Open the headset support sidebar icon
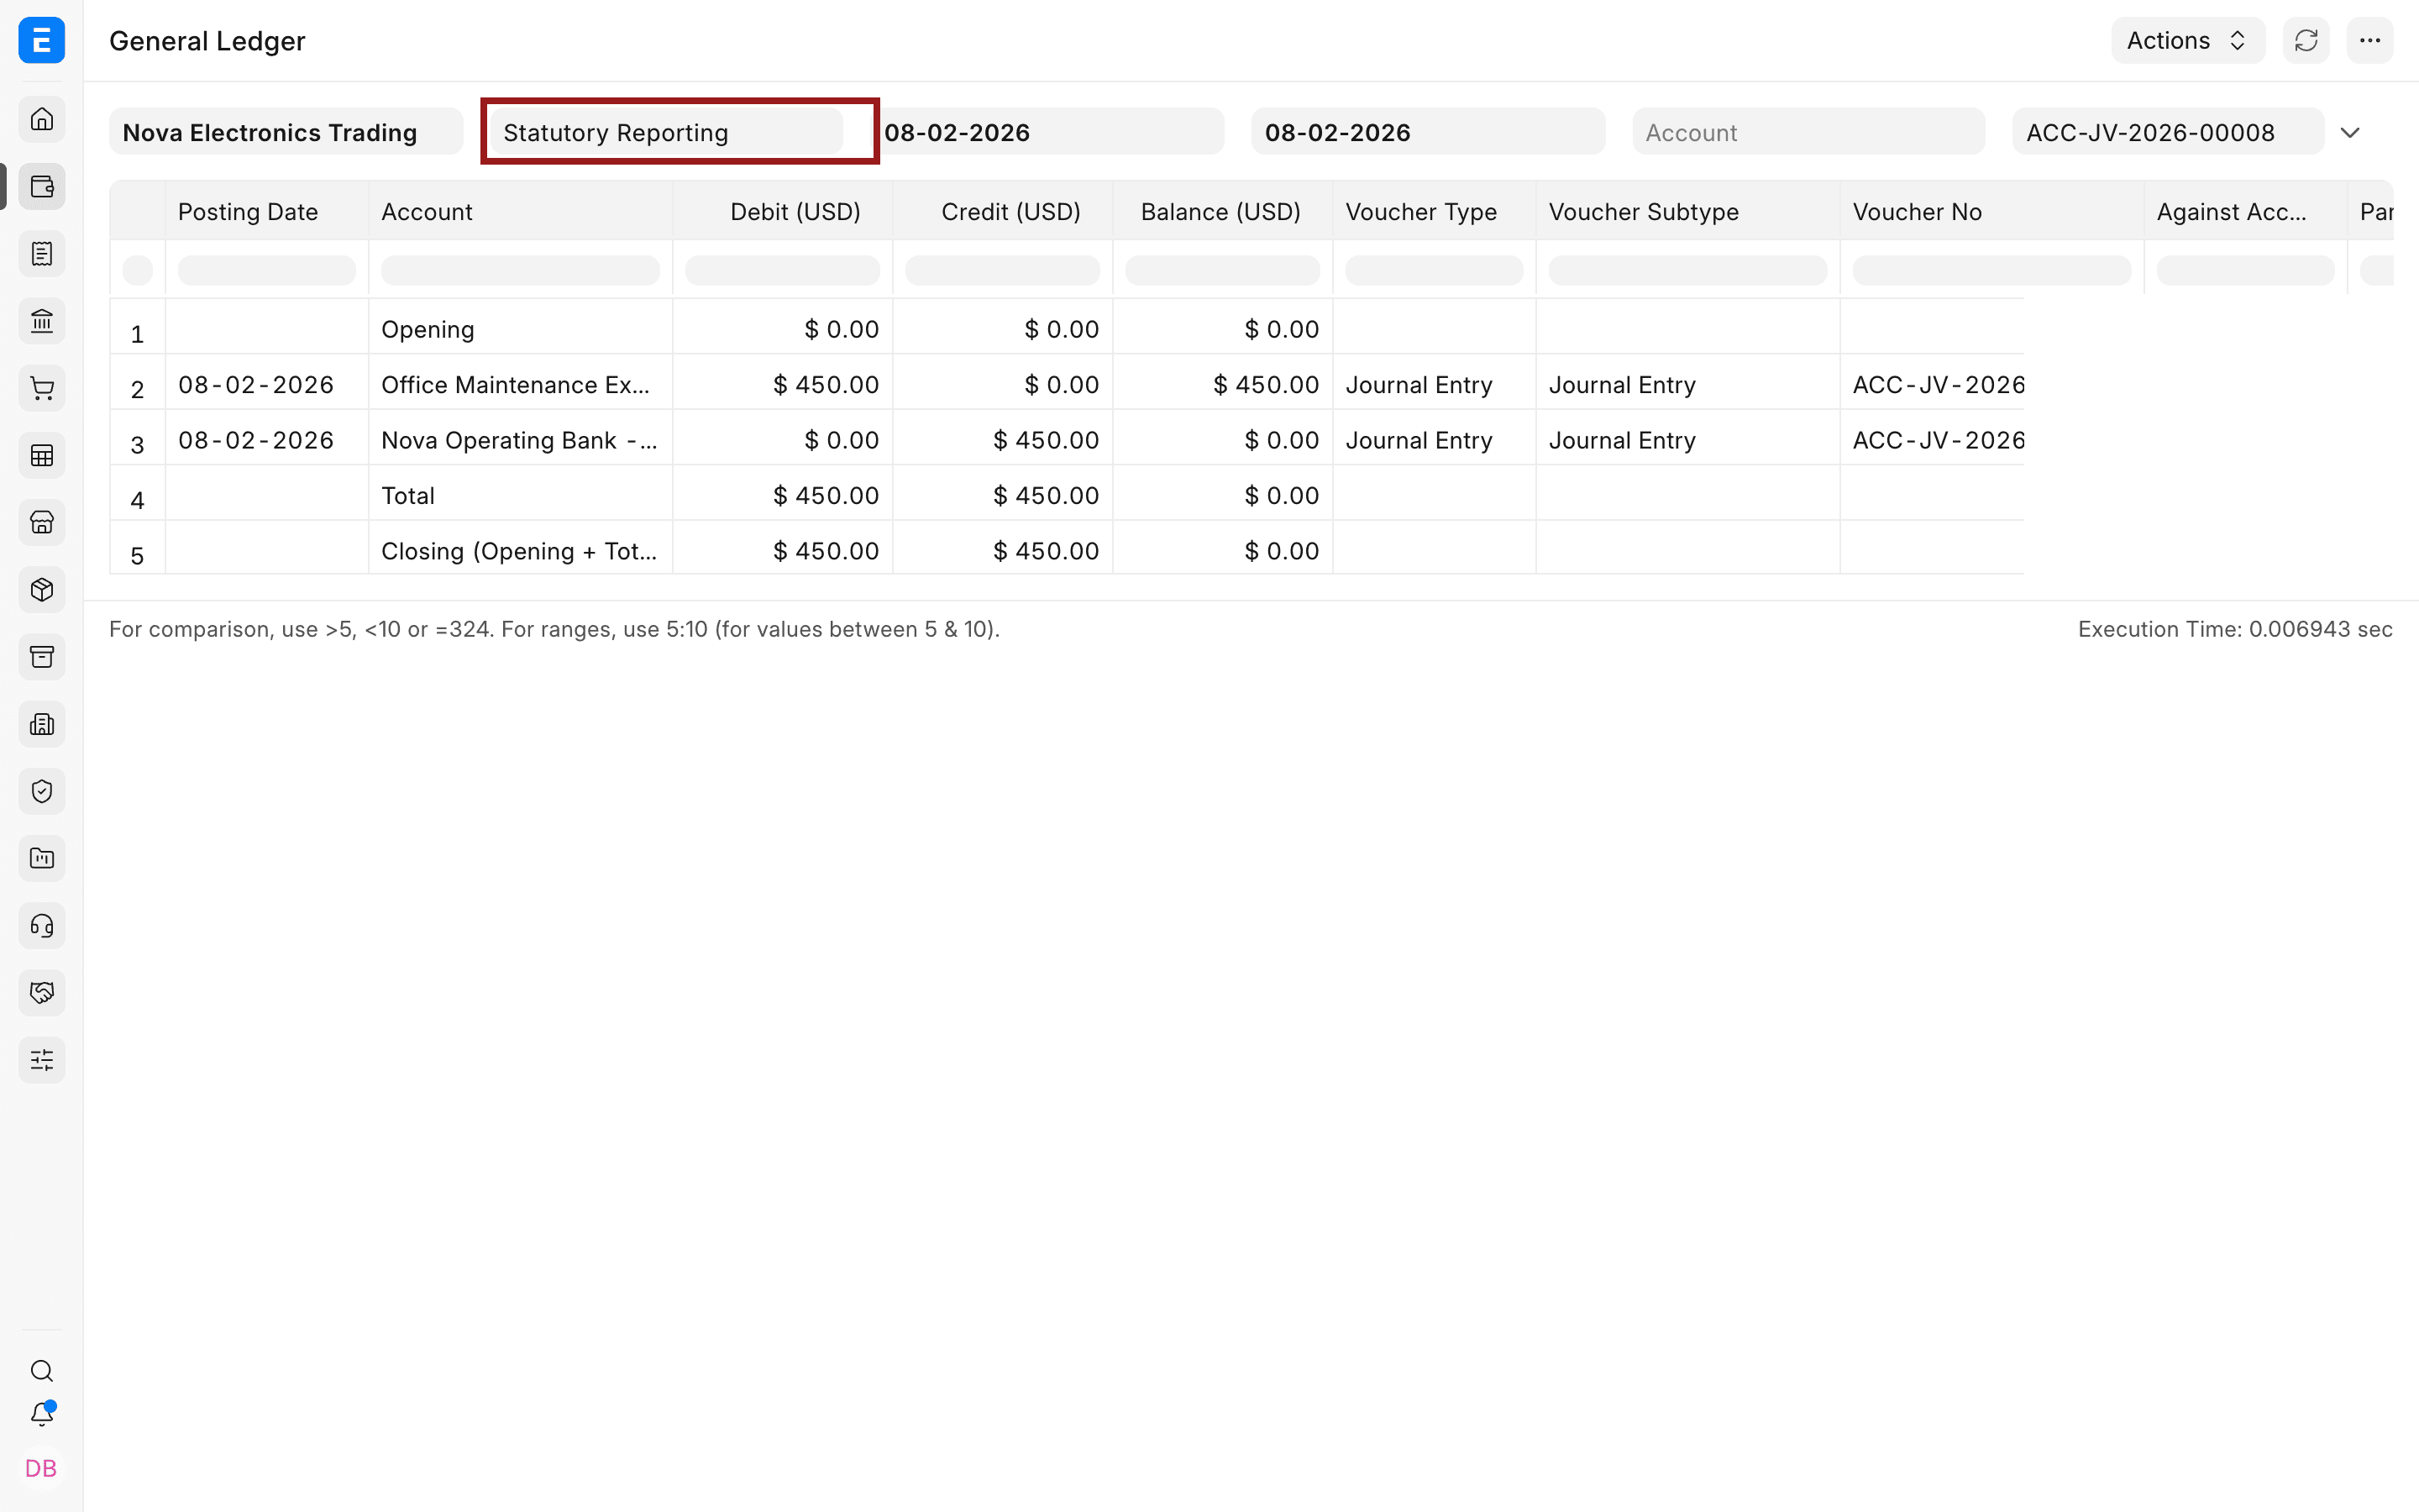Image resolution: width=2419 pixels, height=1512 pixels. point(42,925)
